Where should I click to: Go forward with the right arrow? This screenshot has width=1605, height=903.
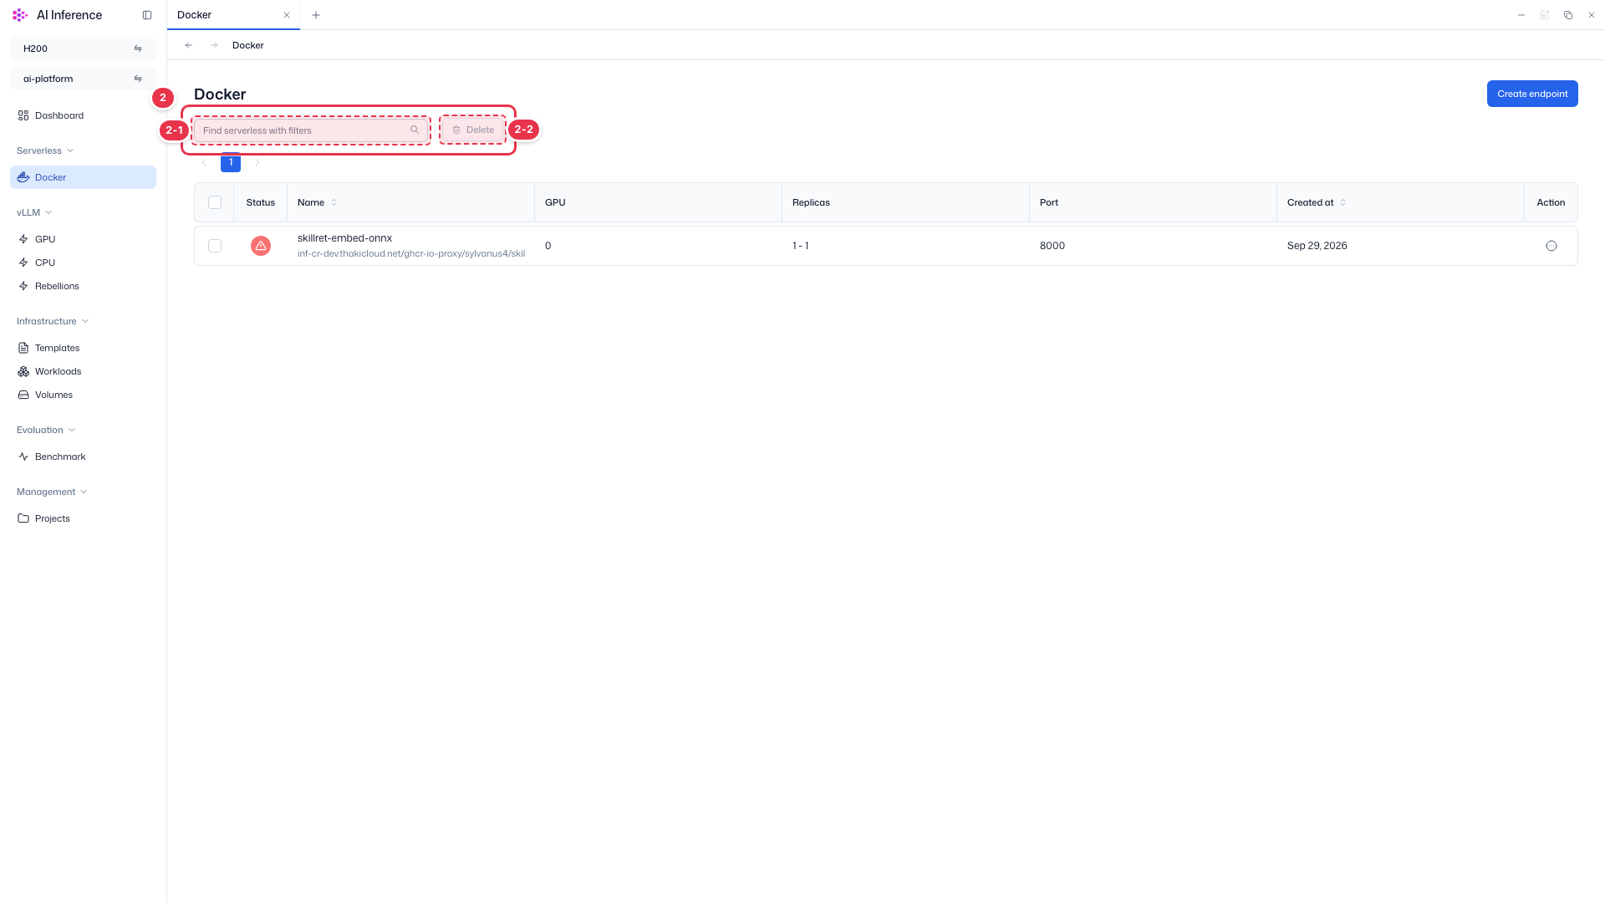coord(214,45)
